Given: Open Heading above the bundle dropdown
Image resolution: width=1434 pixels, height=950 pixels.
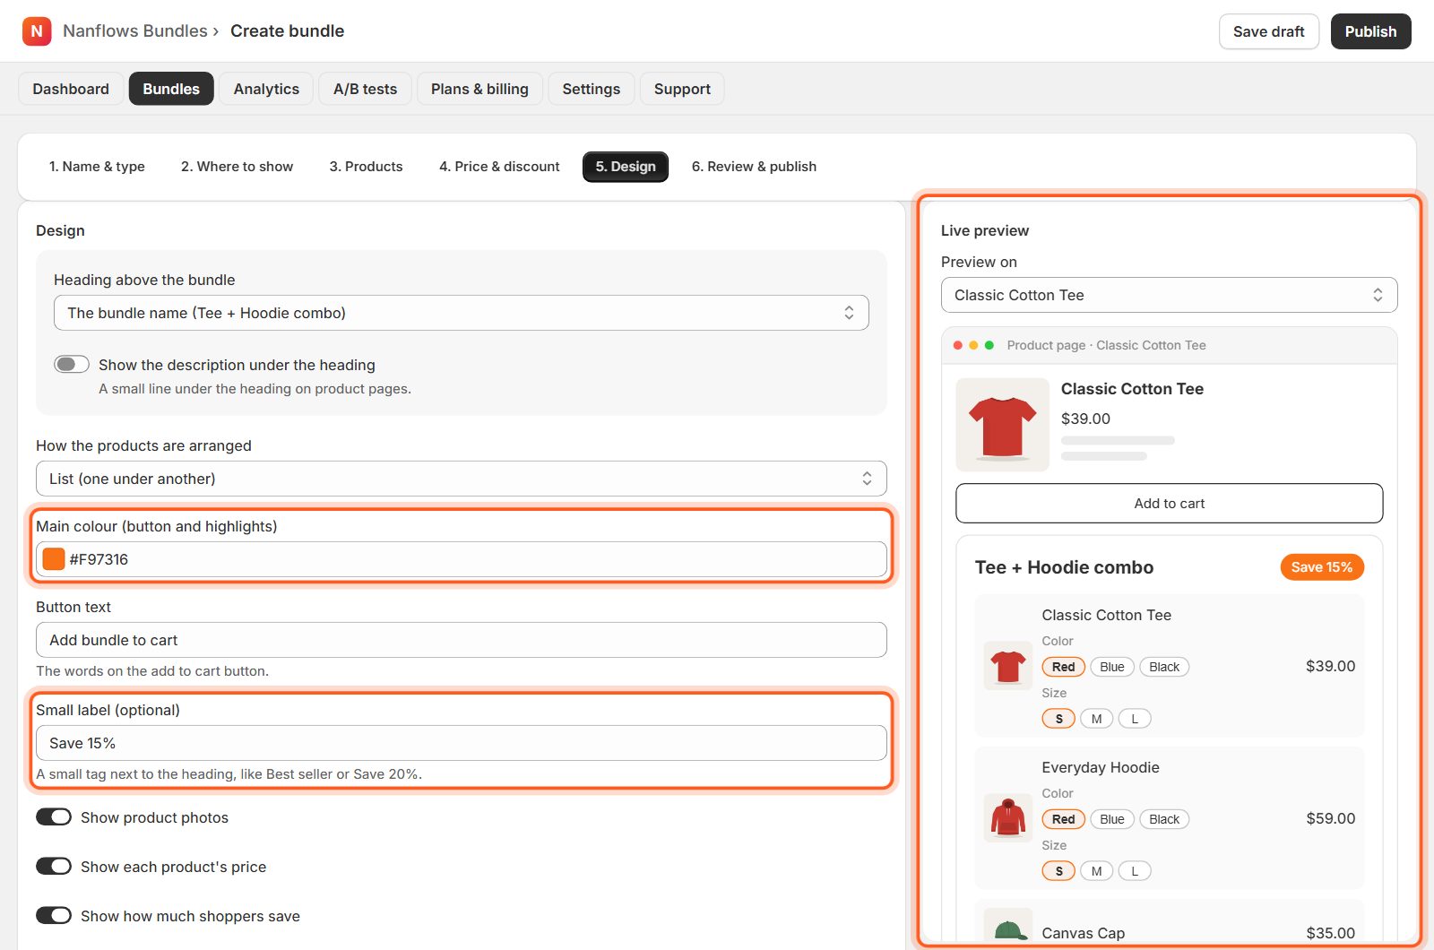Looking at the screenshot, I should [x=462, y=313].
